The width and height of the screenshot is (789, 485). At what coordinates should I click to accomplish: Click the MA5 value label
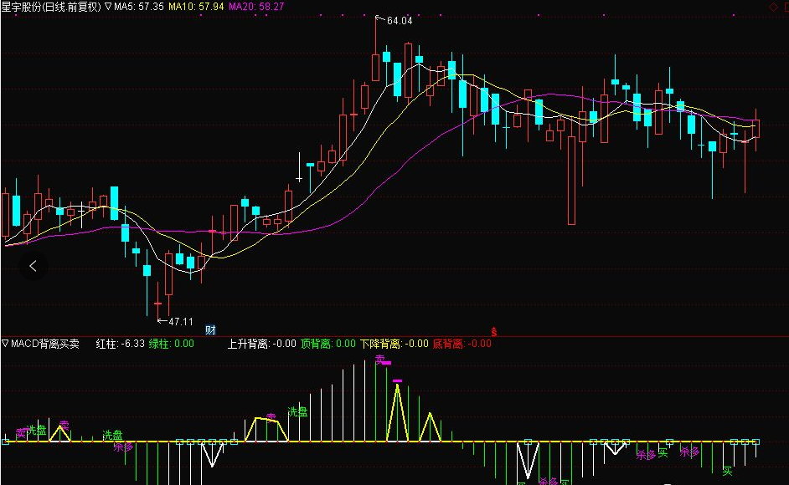pyautogui.click(x=139, y=7)
